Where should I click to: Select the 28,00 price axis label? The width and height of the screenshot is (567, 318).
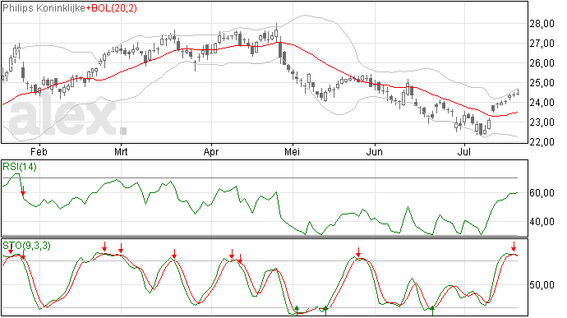point(542,24)
